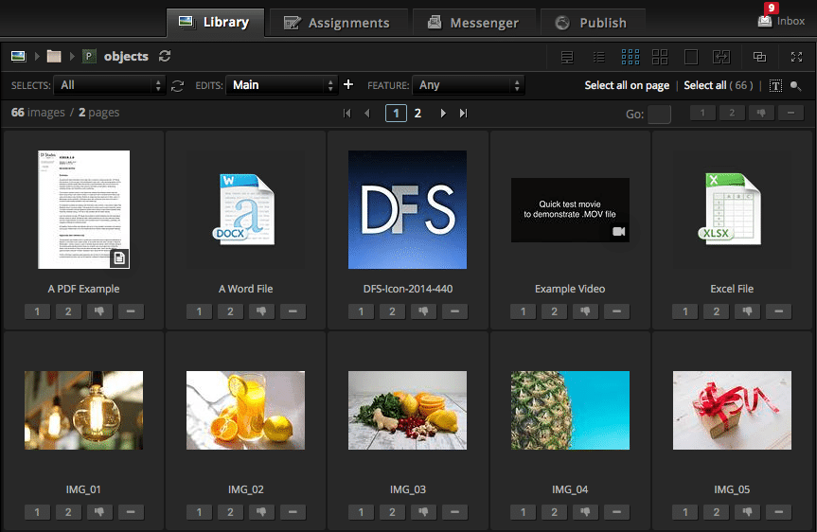
Task: Switch to the Assignments tab
Action: [x=337, y=23]
